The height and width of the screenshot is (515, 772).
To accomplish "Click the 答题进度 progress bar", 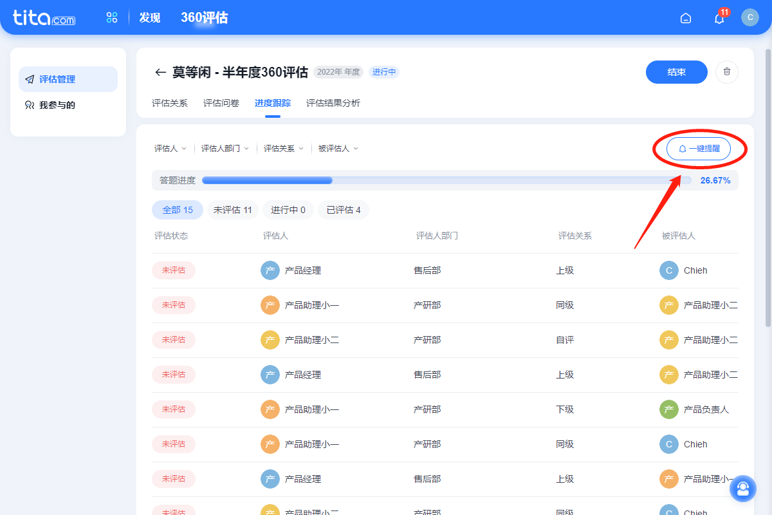I will [x=446, y=181].
